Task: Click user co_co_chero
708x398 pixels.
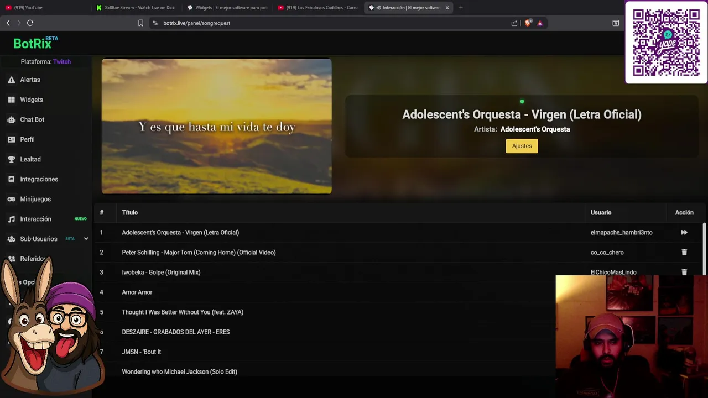Action: coord(607,253)
